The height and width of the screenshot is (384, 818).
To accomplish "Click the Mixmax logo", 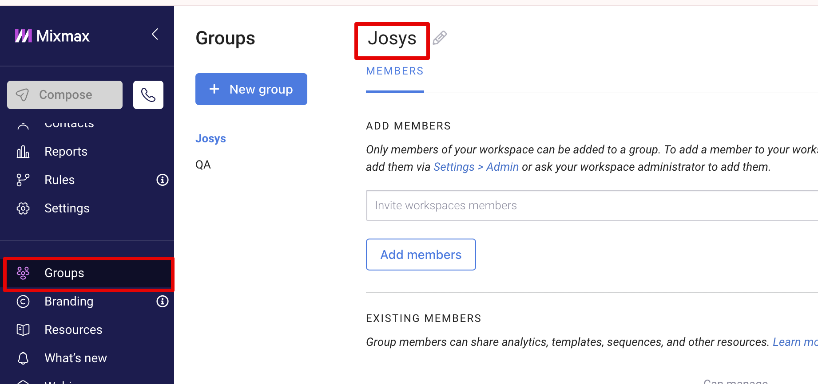I will pyautogui.click(x=52, y=36).
